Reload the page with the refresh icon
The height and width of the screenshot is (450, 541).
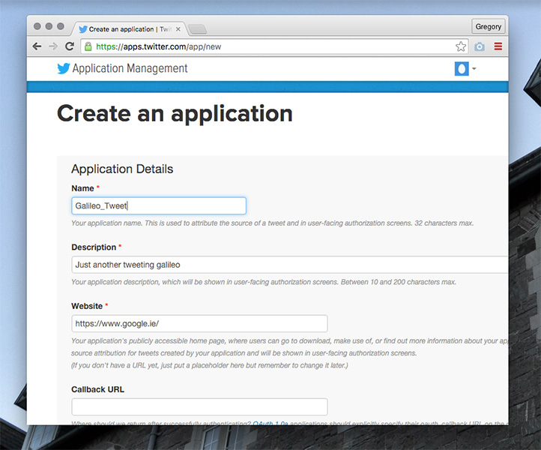[70, 46]
